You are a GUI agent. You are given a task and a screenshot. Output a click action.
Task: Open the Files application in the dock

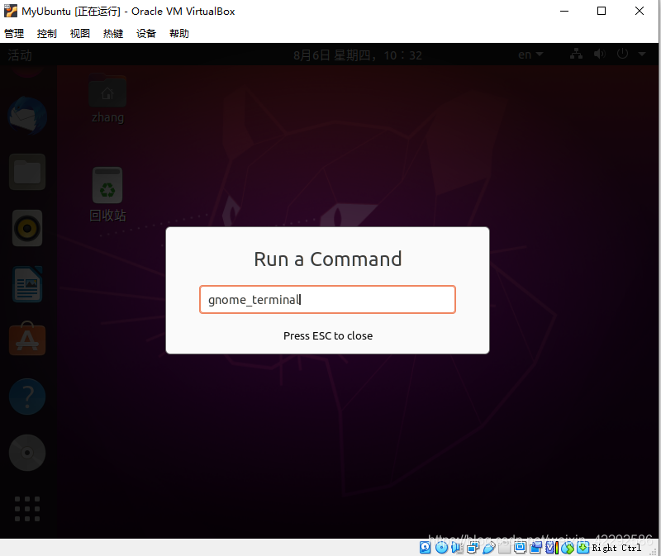click(x=27, y=172)
